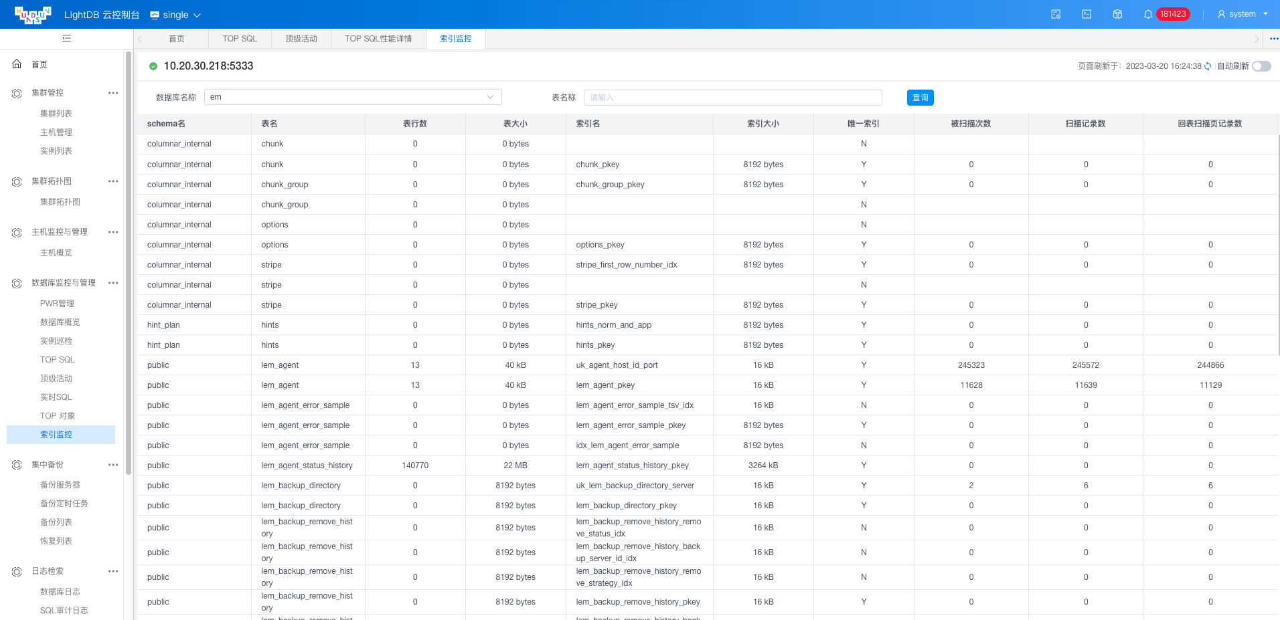Open the more options dots for 日志检索

pos(113,571)
